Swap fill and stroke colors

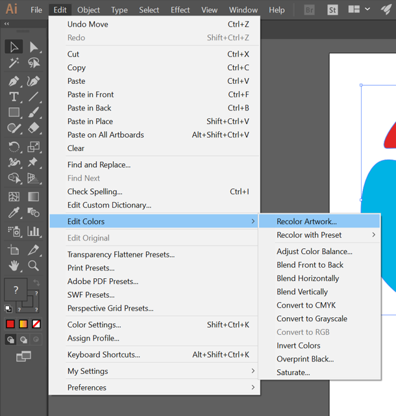point(36,283)
